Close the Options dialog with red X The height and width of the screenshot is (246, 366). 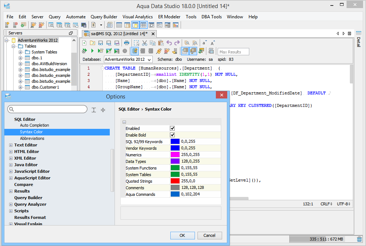[x=221, y=95]
